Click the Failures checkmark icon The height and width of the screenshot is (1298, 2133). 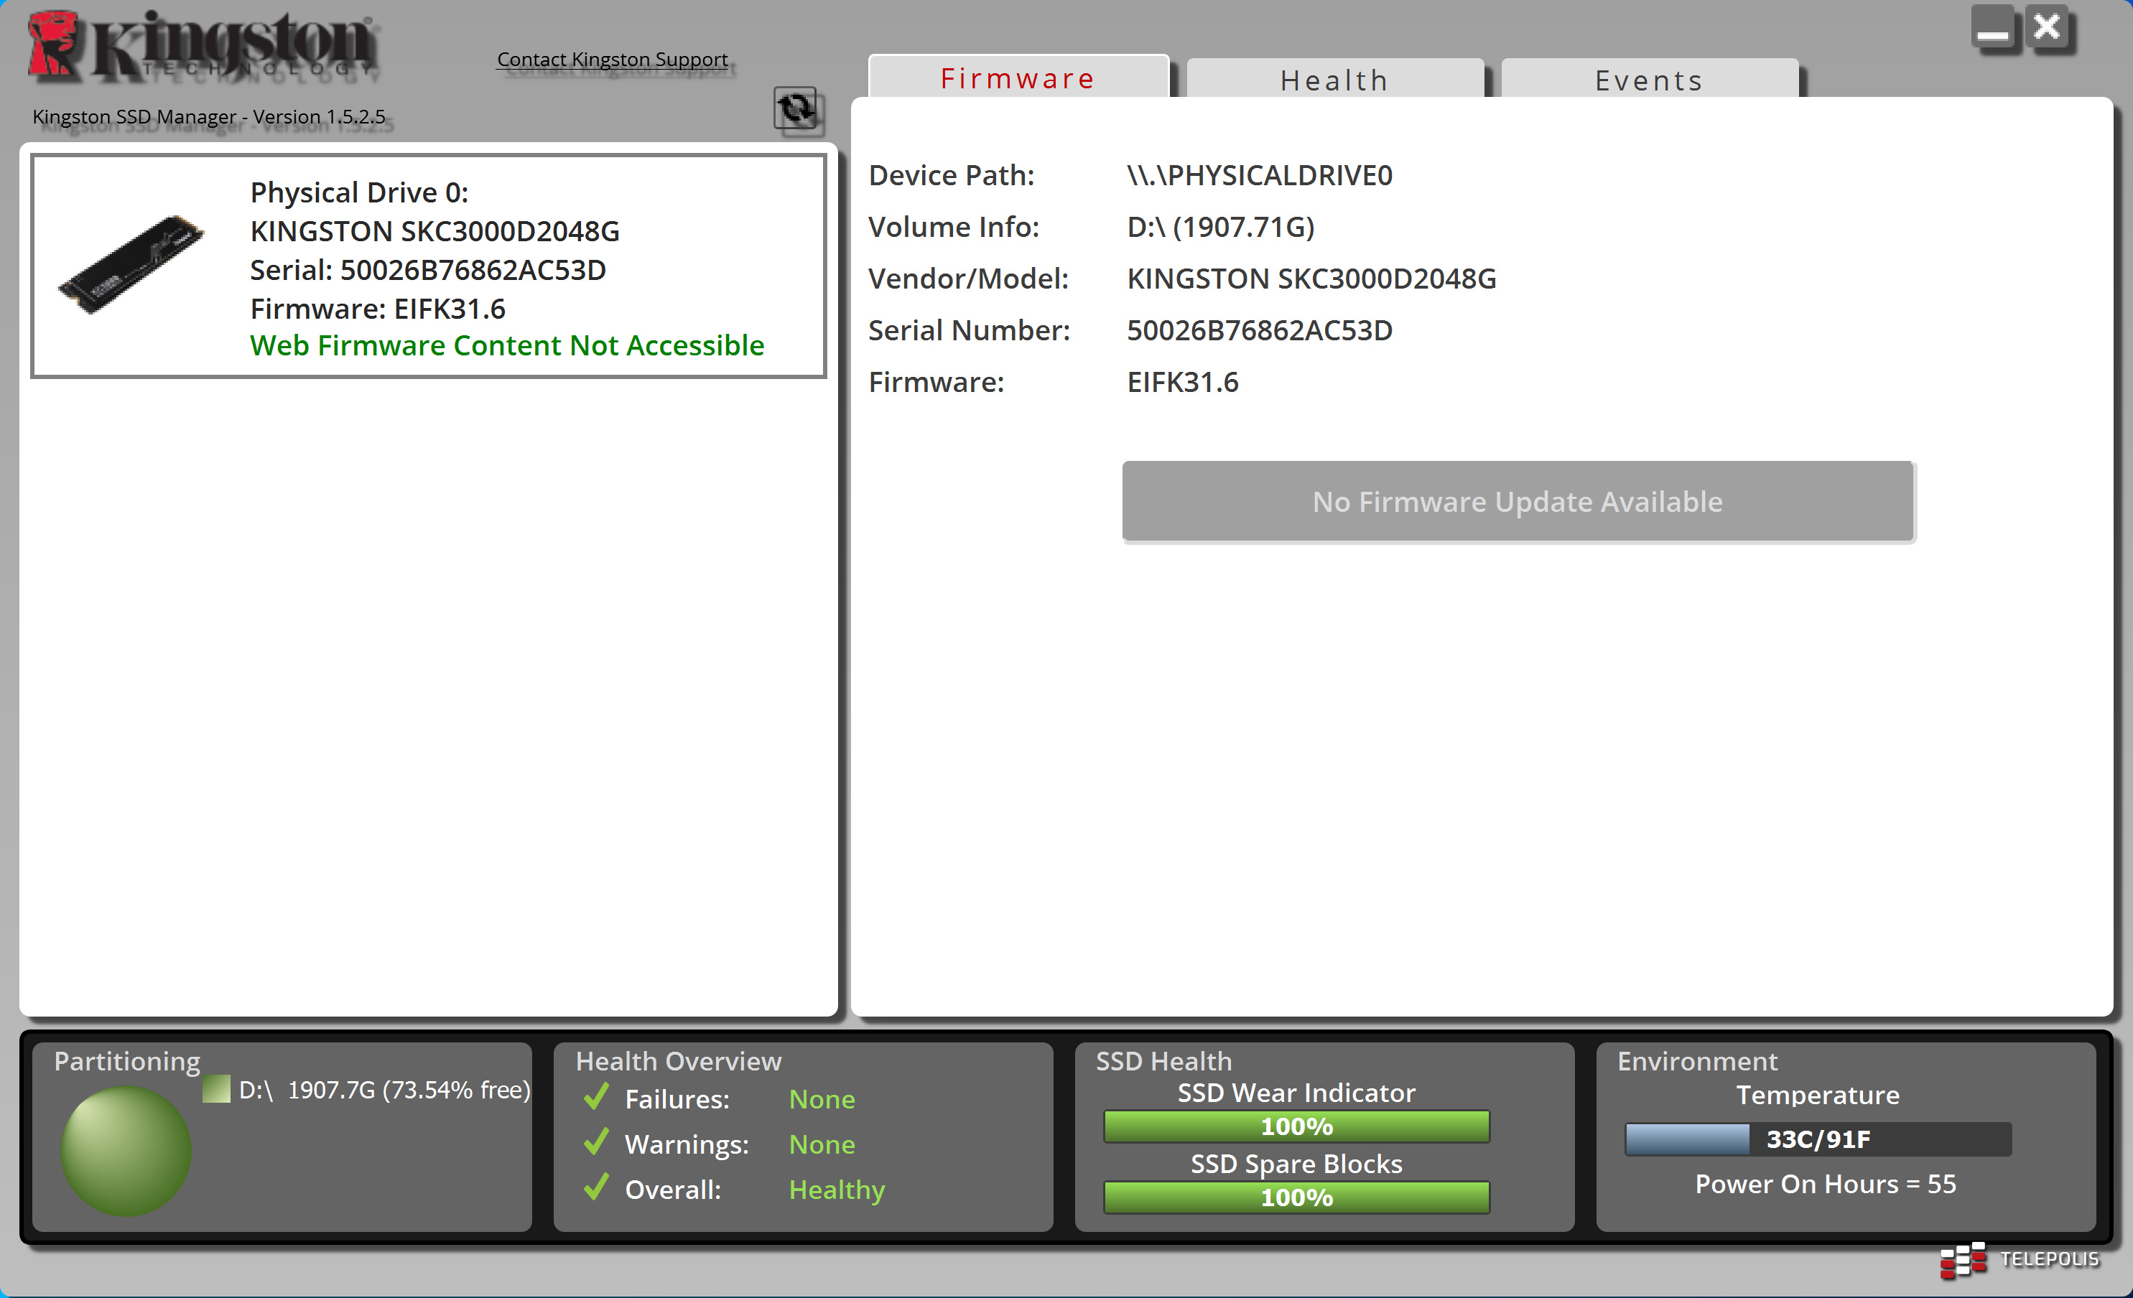595,1097
